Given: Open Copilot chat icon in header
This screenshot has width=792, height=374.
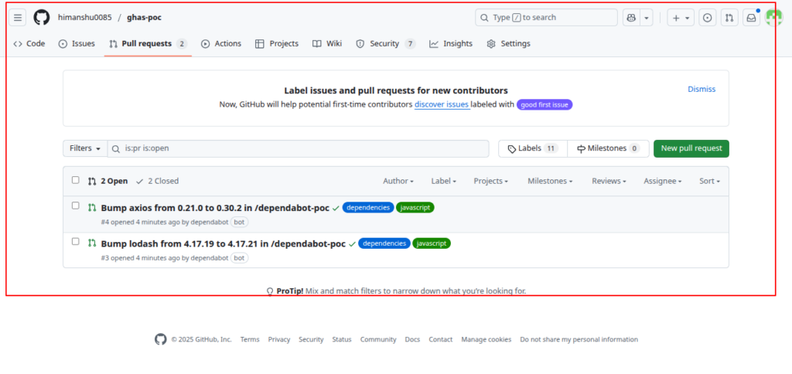Looking at the screenshot, I should click(x=631, y=18).
